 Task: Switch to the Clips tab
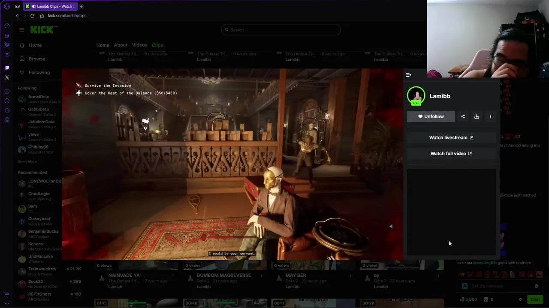coord(157,45)
